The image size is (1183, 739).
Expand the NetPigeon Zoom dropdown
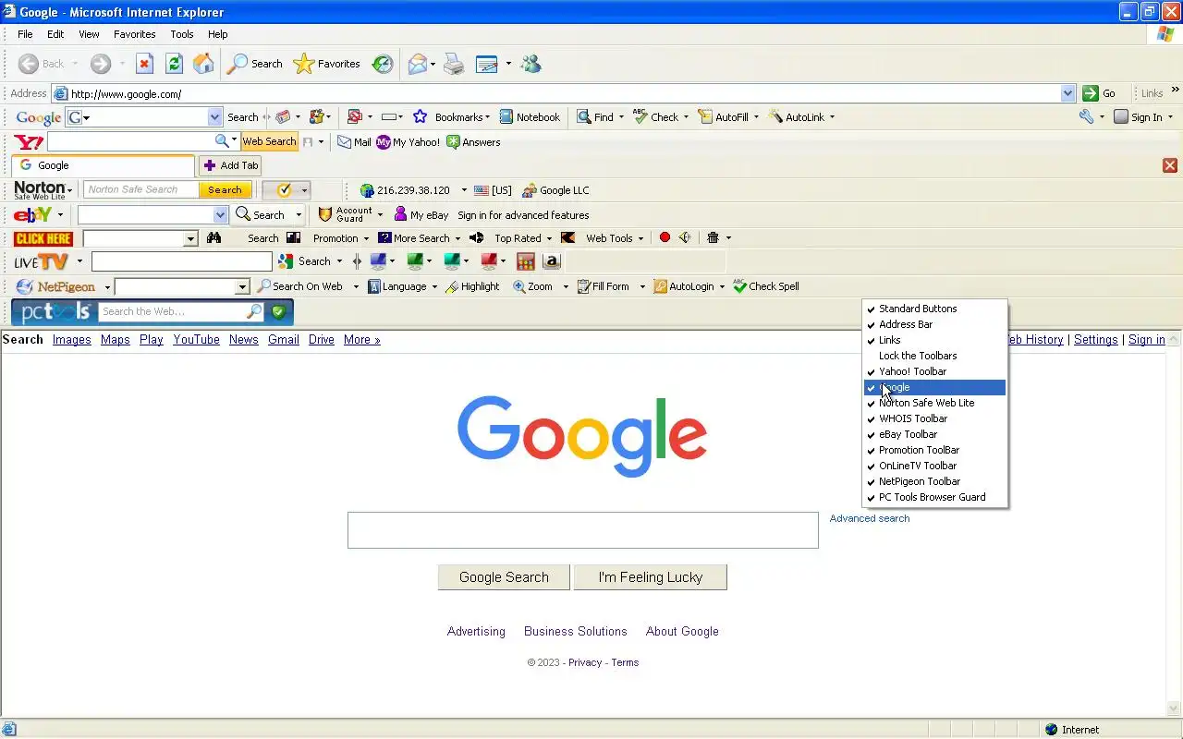pyautogui.click(x=566, y=286)
